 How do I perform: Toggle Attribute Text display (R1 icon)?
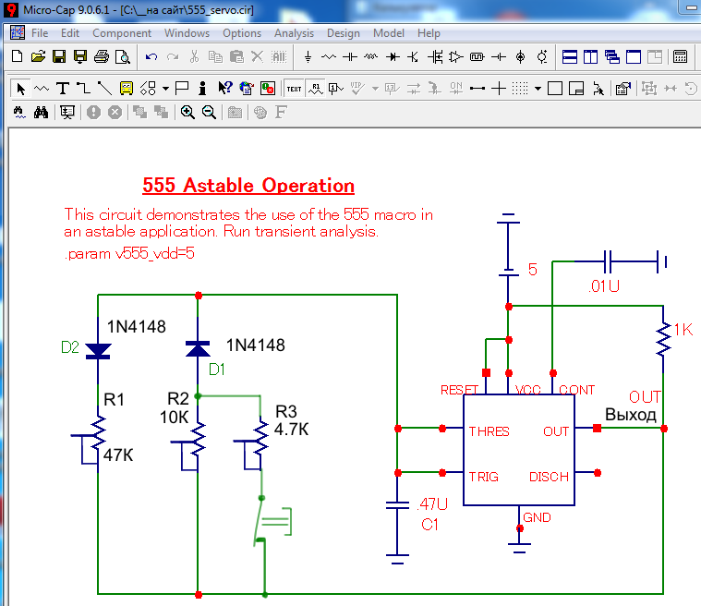click(316, 90)
